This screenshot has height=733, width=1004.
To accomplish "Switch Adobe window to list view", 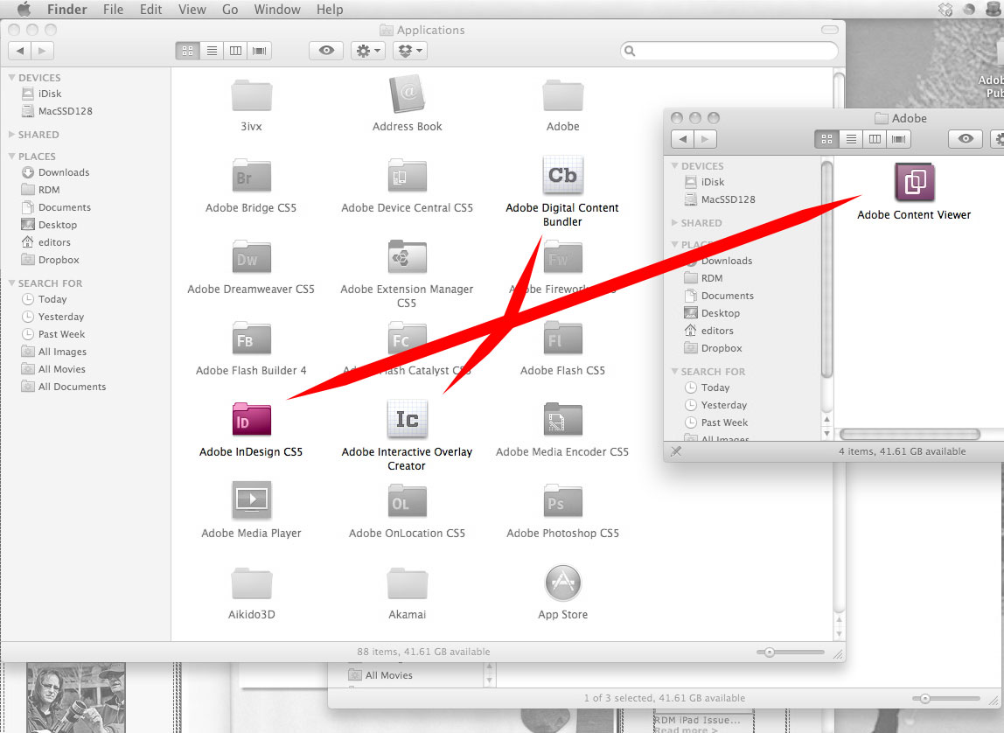I will tap(851, 139).
